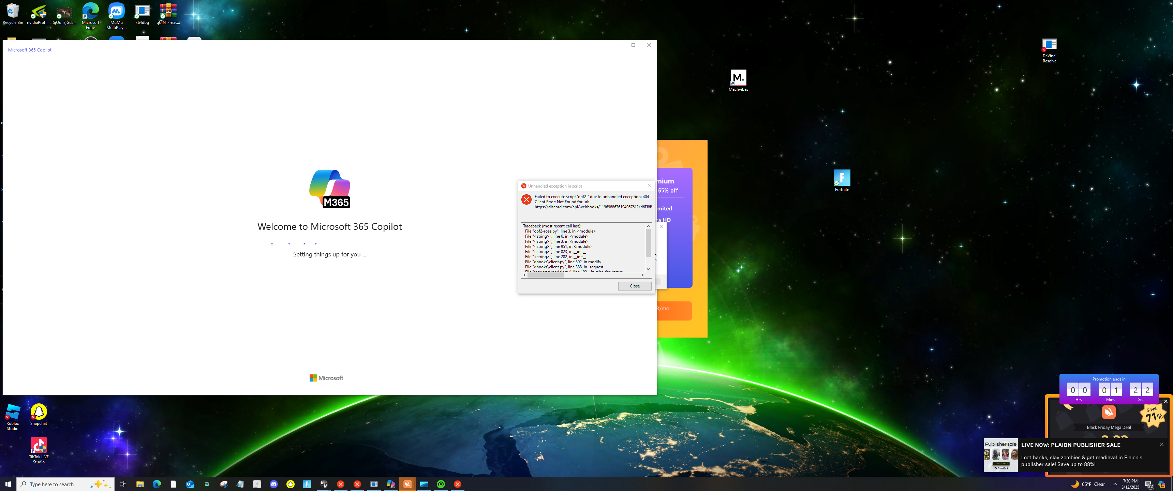Select traceback line 'line 823, in __init__'
1173x491 pixels.
pyautogui.click(x=555, y=251)
